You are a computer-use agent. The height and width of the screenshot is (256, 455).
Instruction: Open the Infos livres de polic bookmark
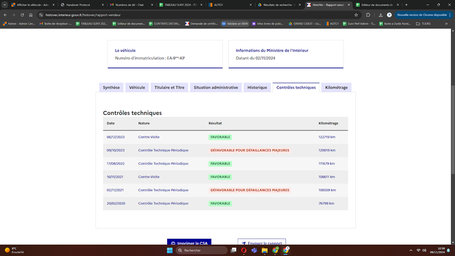[x=268, y=23]
